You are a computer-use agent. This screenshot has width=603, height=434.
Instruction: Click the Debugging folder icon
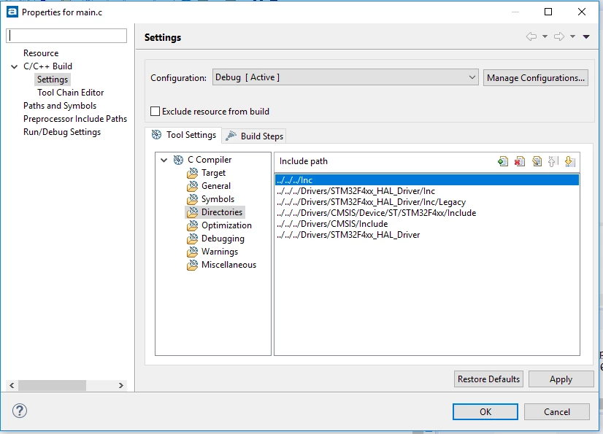coord(192,239)
